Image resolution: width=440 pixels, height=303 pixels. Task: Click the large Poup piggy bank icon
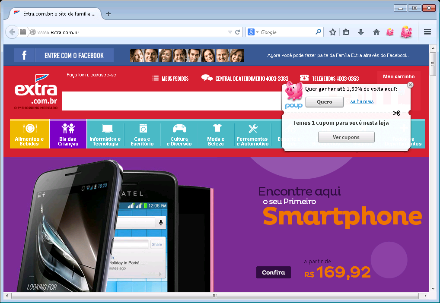click(406, 32)
